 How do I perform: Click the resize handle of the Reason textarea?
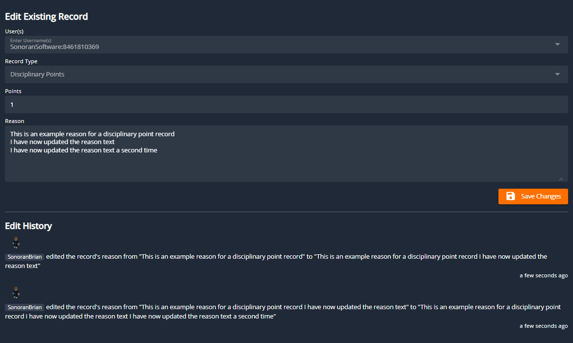pos(560,178)
